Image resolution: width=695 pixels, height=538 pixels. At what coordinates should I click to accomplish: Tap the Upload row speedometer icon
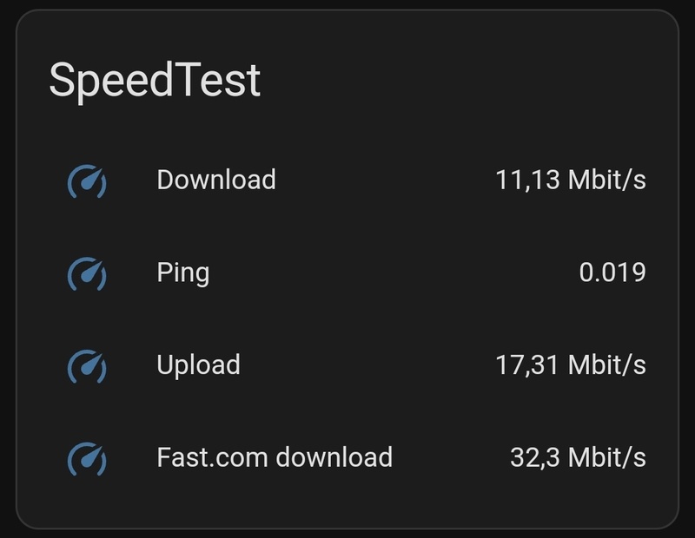tap(87, 365)
